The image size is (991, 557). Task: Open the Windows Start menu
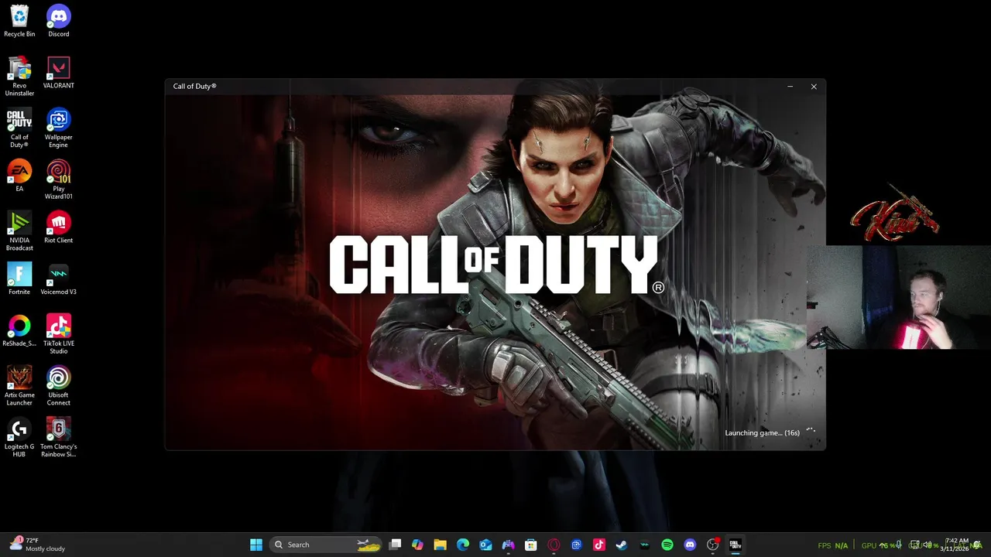pyautogui.click(x=256, y=545)
